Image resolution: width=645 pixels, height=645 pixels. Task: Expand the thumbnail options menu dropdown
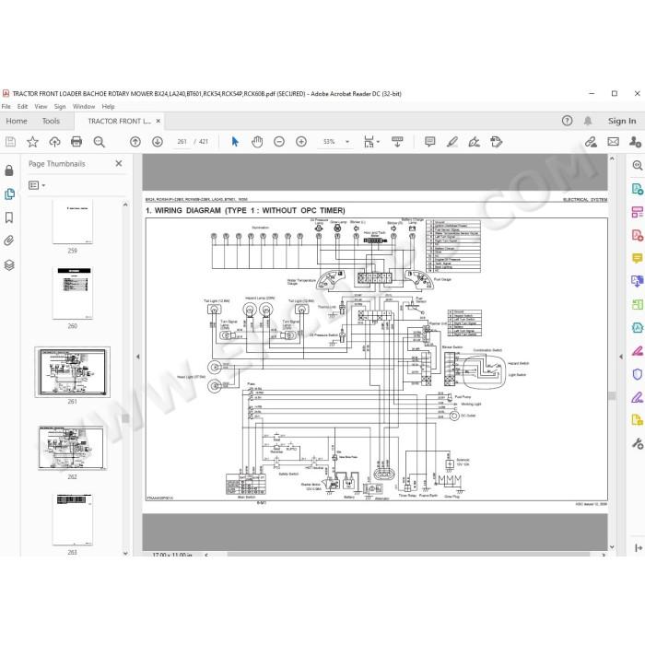point(37,185)
